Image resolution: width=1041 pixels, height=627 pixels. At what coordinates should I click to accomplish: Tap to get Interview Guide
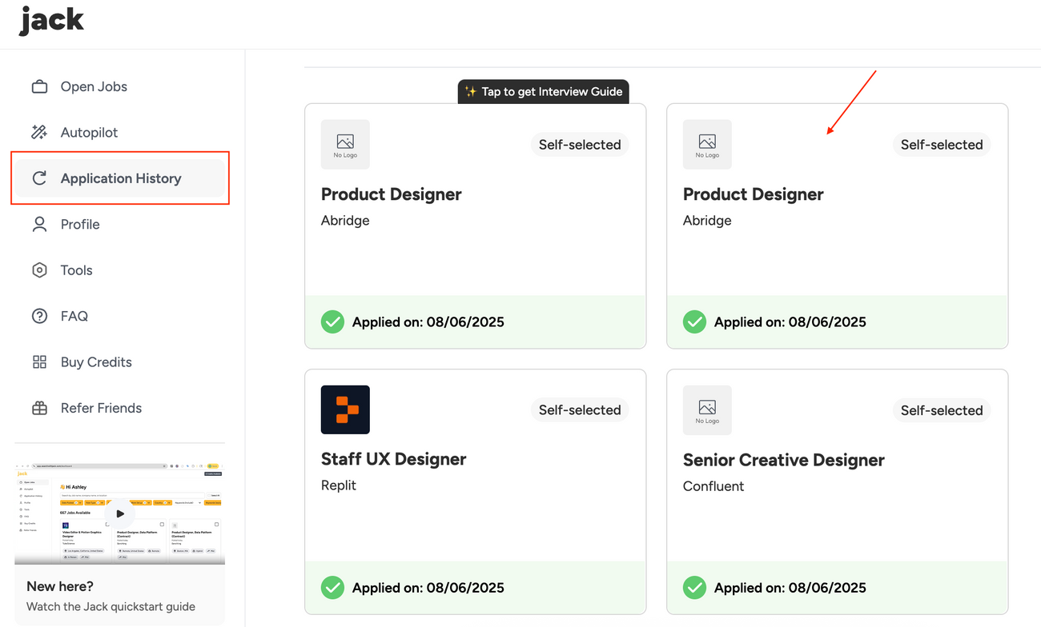(544, 91)
